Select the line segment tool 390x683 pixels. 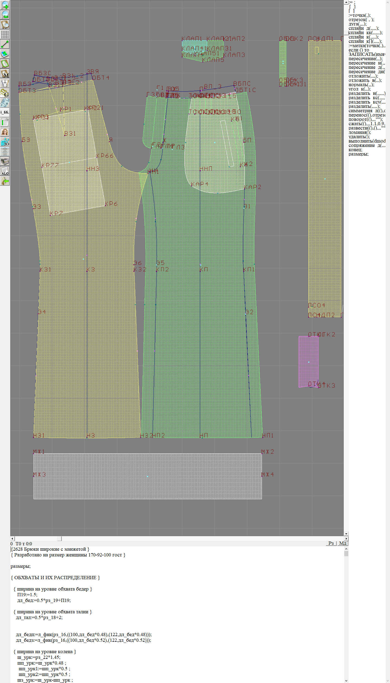(x=5, y=44)
